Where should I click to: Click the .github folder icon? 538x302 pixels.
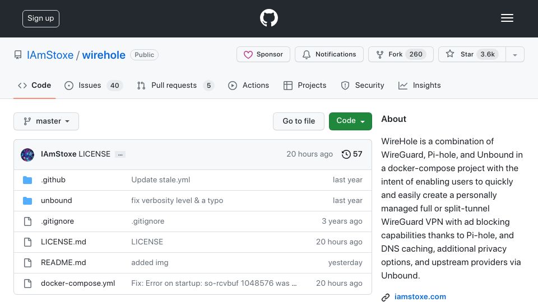pos(27,180)
